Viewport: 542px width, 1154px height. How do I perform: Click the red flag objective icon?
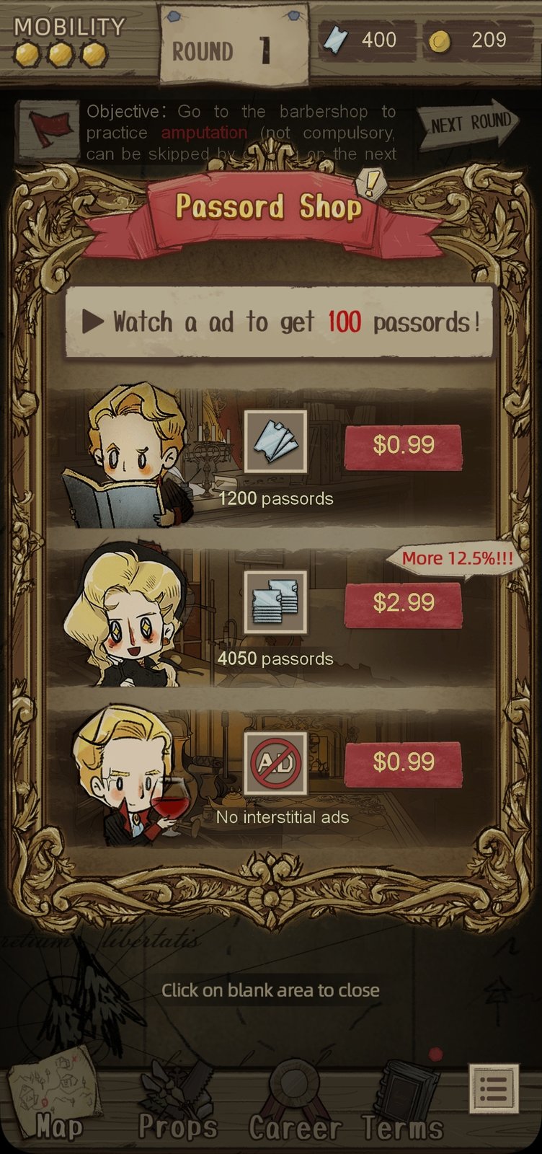48,131
